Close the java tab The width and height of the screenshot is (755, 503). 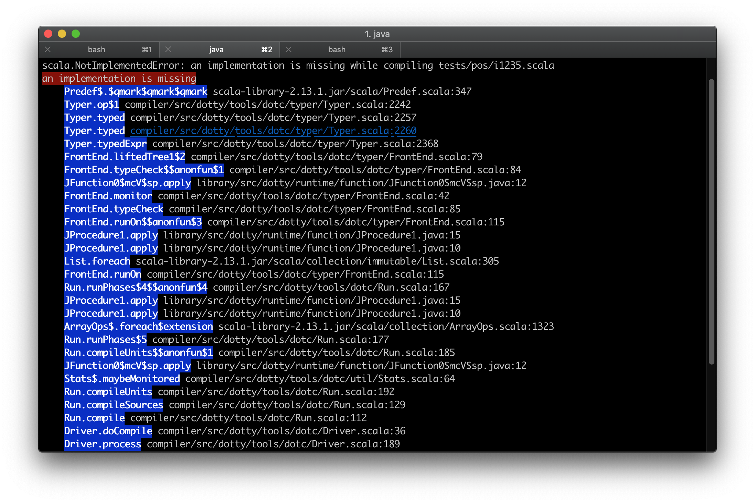(x=168, y=49)
